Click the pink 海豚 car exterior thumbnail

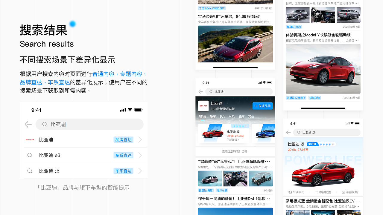click(x=210, y=179)
